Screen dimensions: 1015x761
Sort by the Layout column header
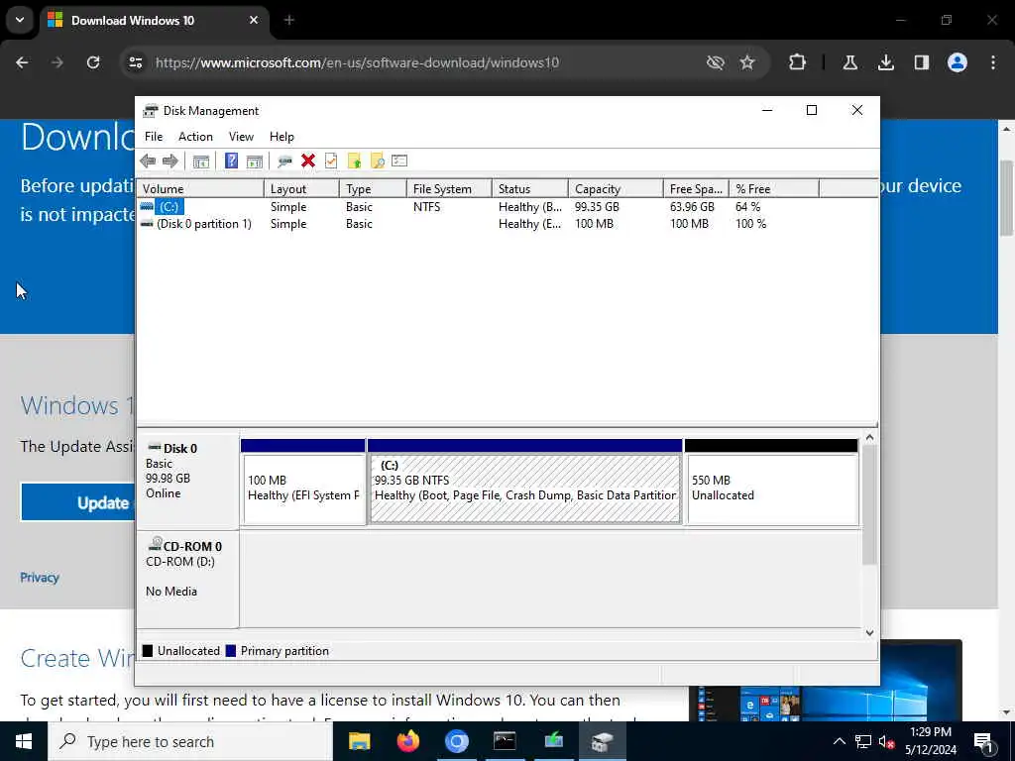click(301, 189)
